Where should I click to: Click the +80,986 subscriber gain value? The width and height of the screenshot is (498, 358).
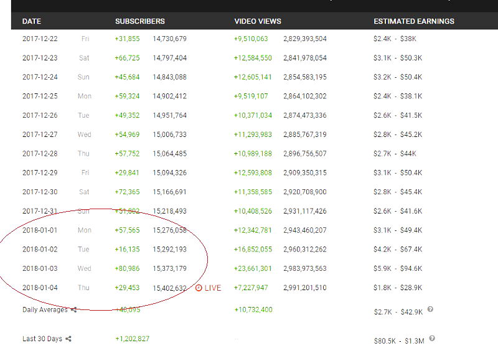pyautogui.click(x=128, y=268)
